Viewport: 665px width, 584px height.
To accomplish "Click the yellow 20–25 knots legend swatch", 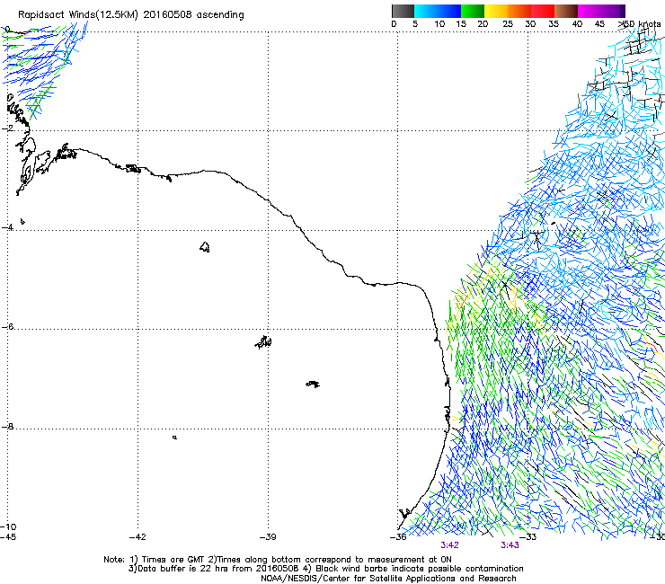I will click(496, 11).
